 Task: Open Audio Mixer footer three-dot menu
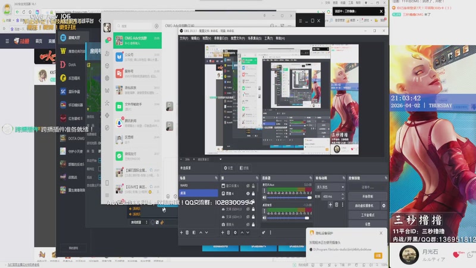tap(270, 232)
